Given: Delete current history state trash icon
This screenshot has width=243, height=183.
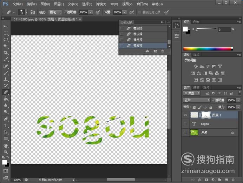Looking at the screenshot, I should [163, 51].
